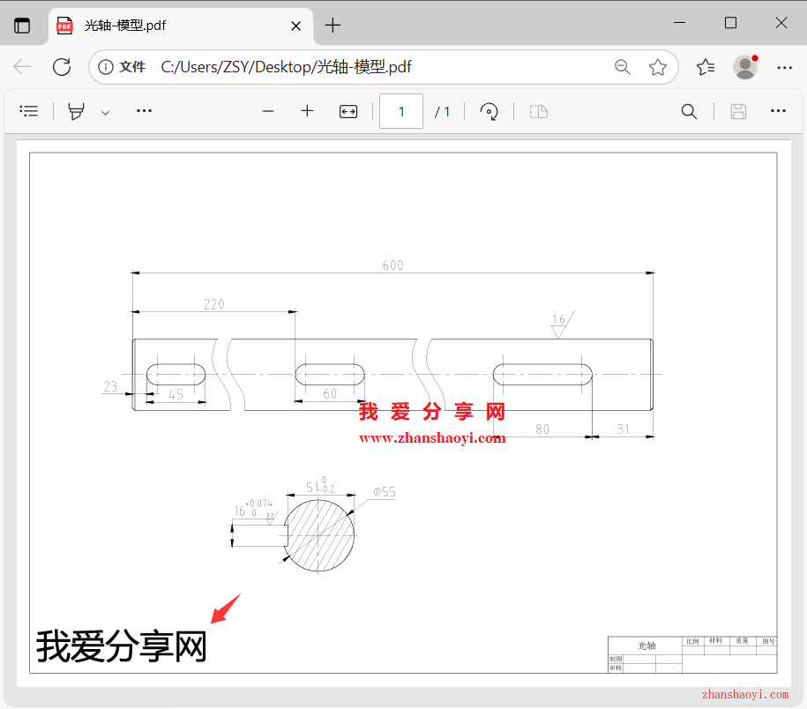
Task: Save the PDF file
Action: pos(738,111)
